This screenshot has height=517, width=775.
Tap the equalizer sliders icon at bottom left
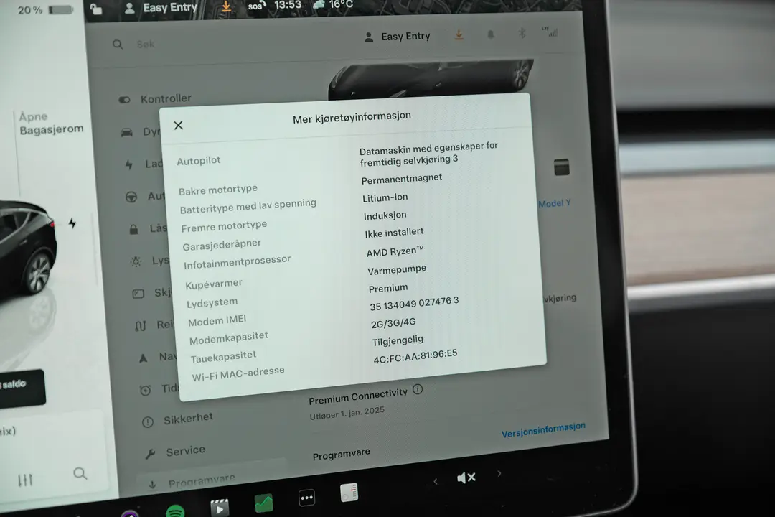[25, 480]
